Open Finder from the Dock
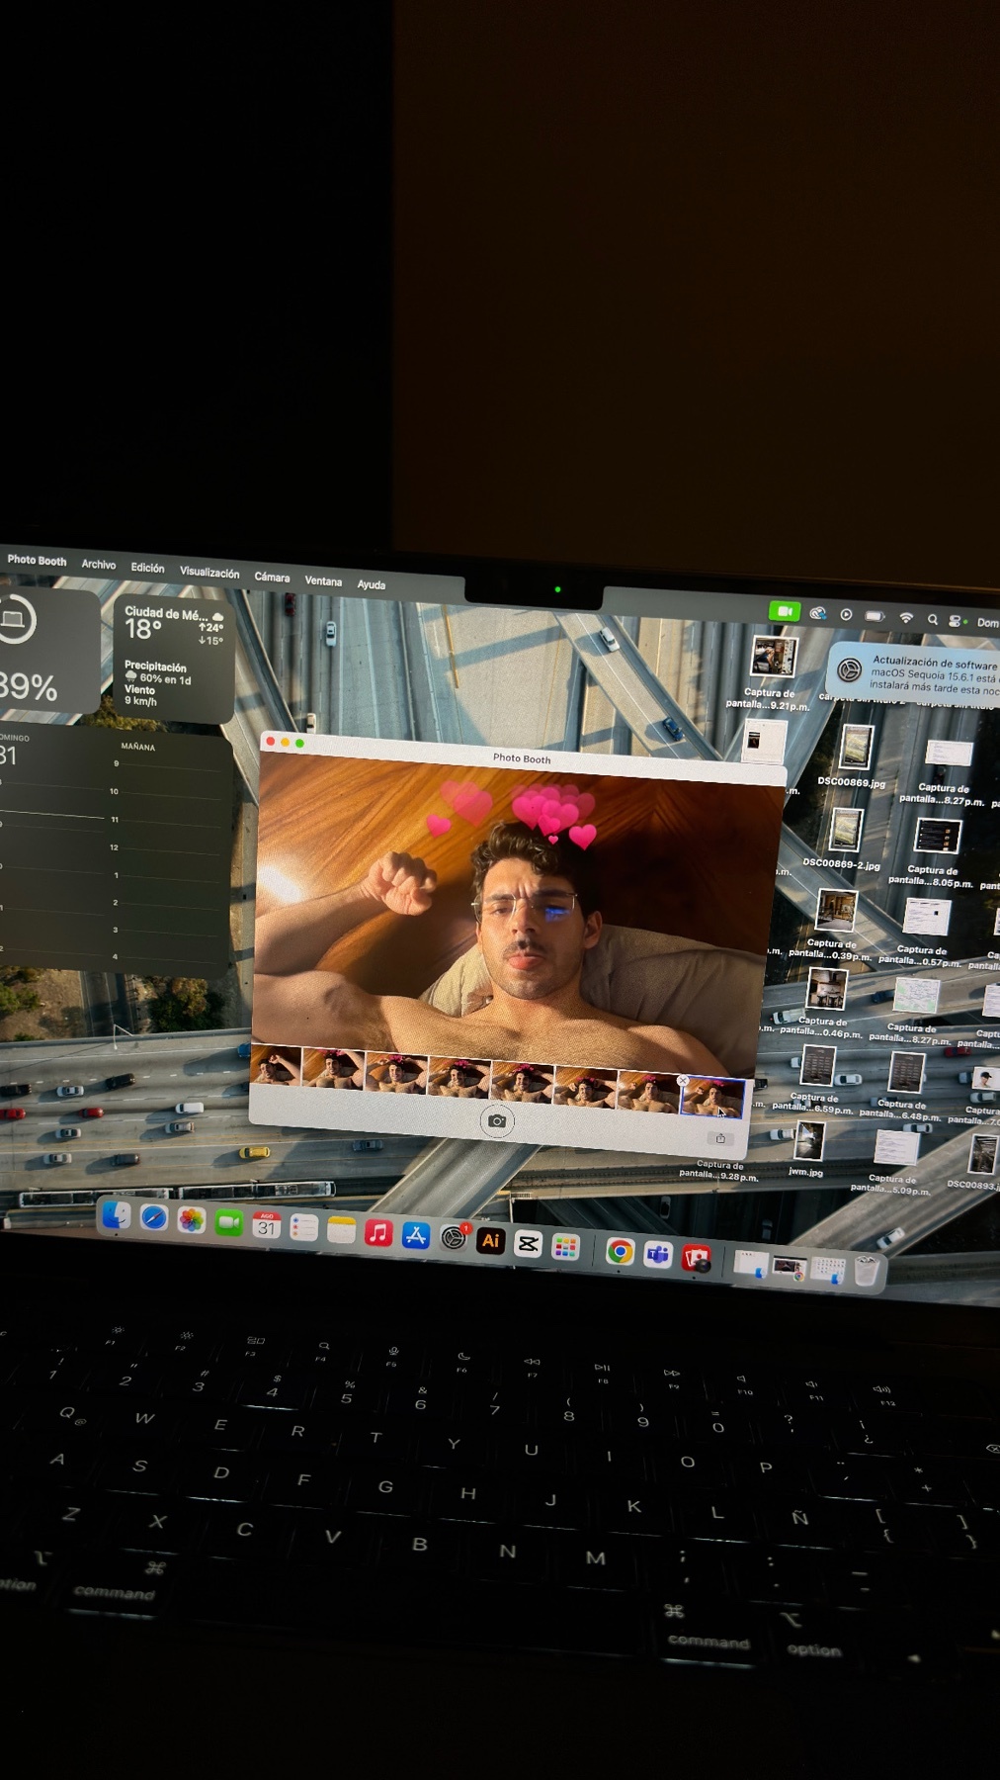This screenshot has height=1780, width=1000. click(x=116, y=1214)
